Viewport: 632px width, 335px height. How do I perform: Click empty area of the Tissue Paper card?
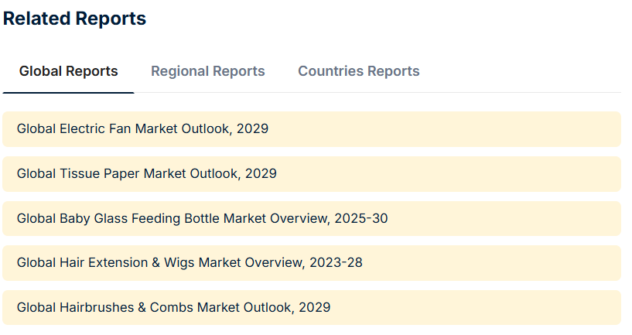[x=447, y=174]
